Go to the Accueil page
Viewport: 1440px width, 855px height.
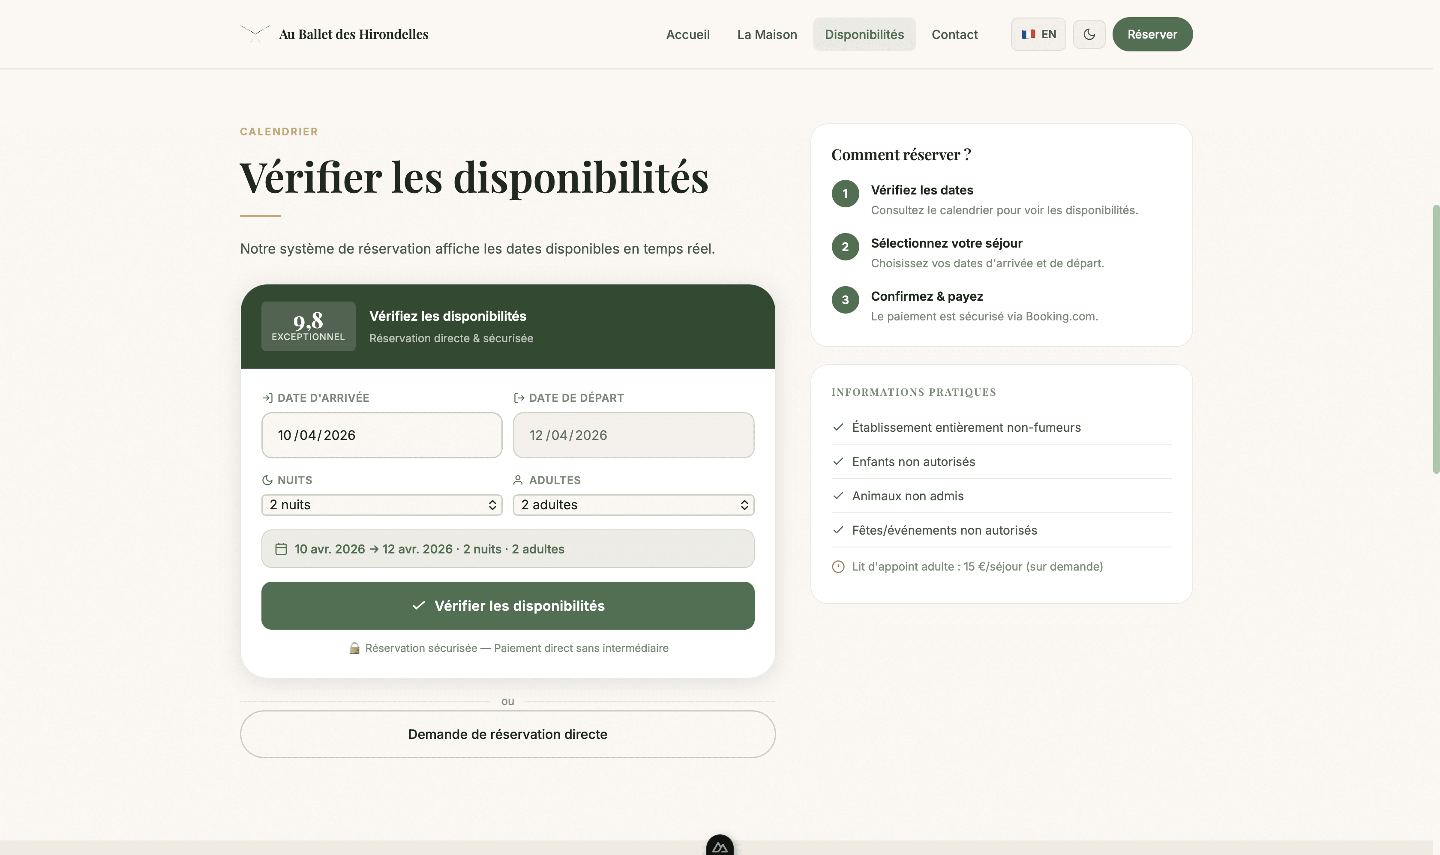tap(687, 35)
